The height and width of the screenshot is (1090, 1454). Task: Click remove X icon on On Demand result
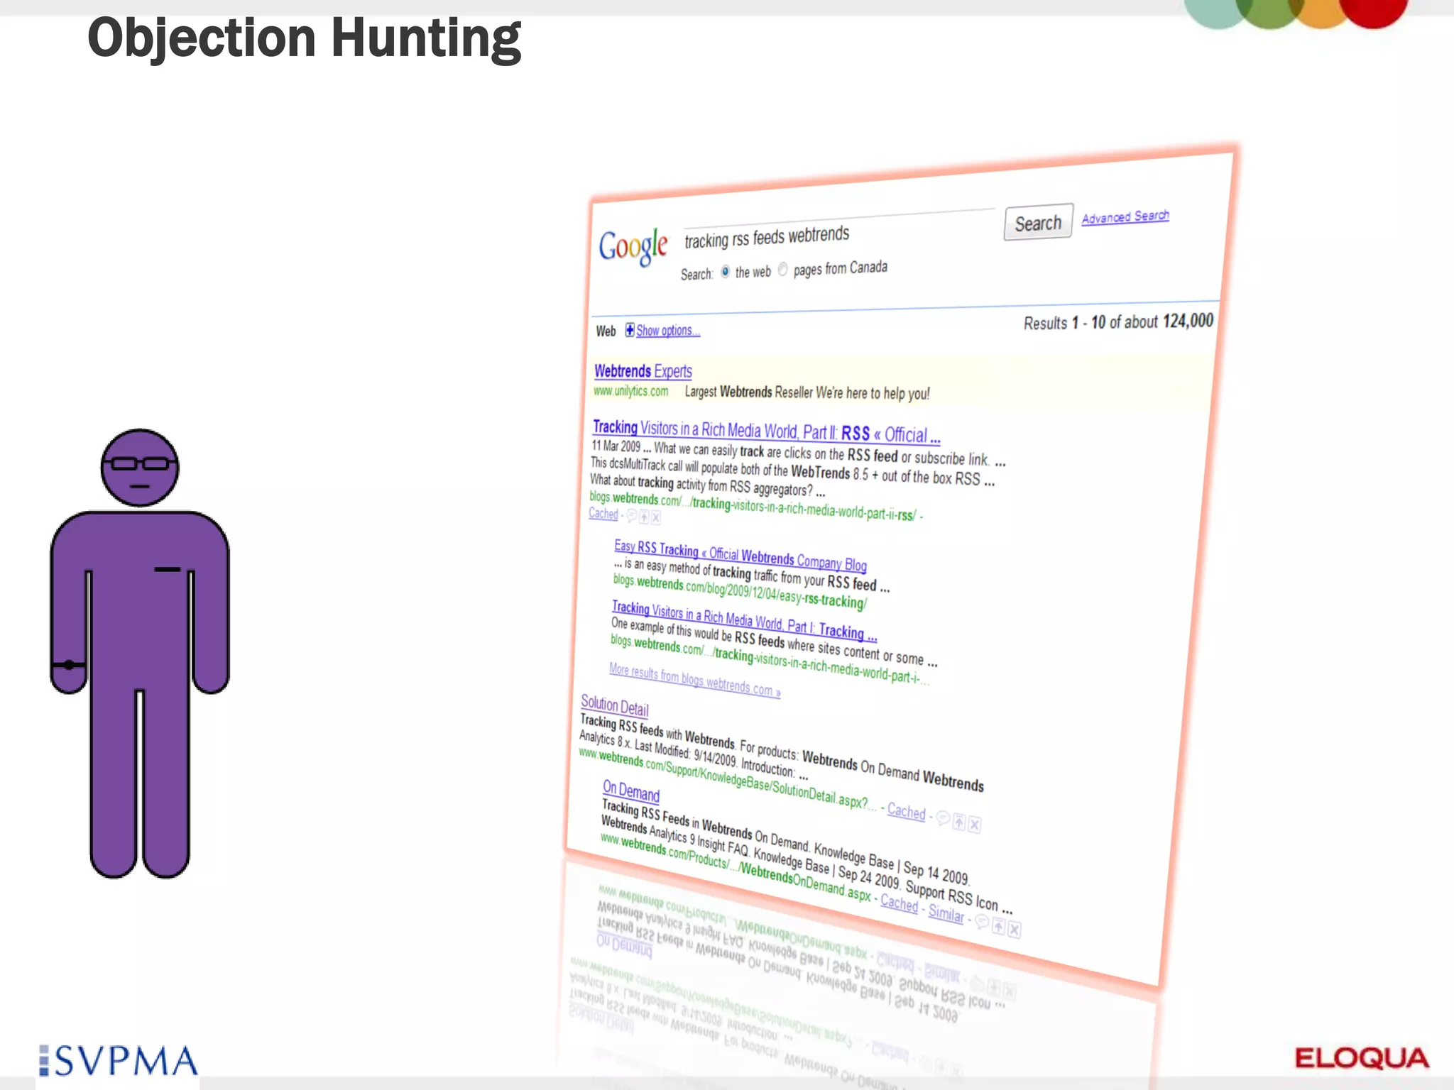tap(1015, 930)
